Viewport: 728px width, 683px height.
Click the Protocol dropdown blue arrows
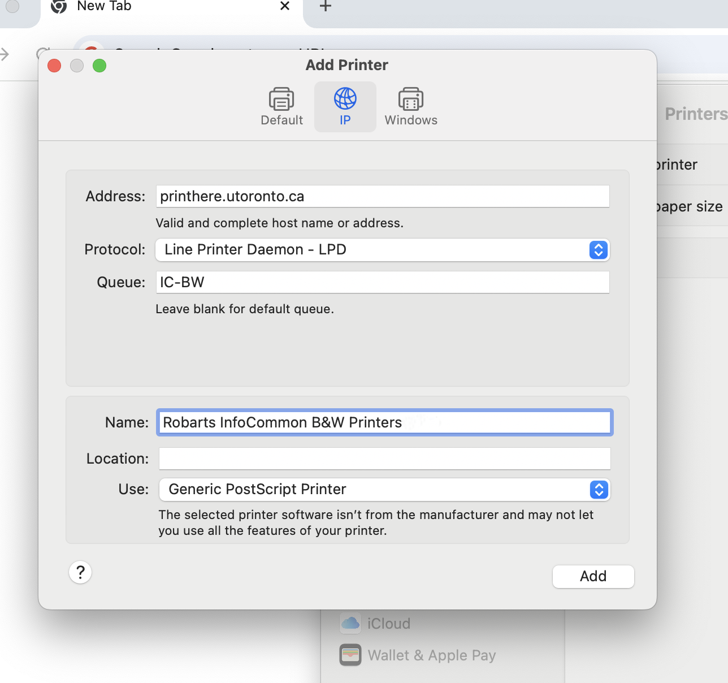(599, 250)
